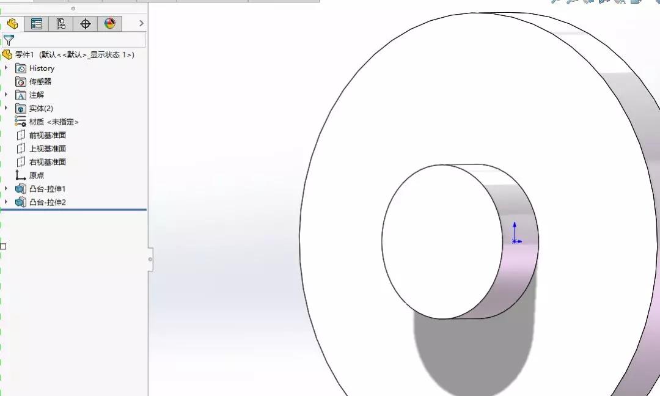Click the panel collapse handle on splitter
Screen dimensions: 660x396
150,259
